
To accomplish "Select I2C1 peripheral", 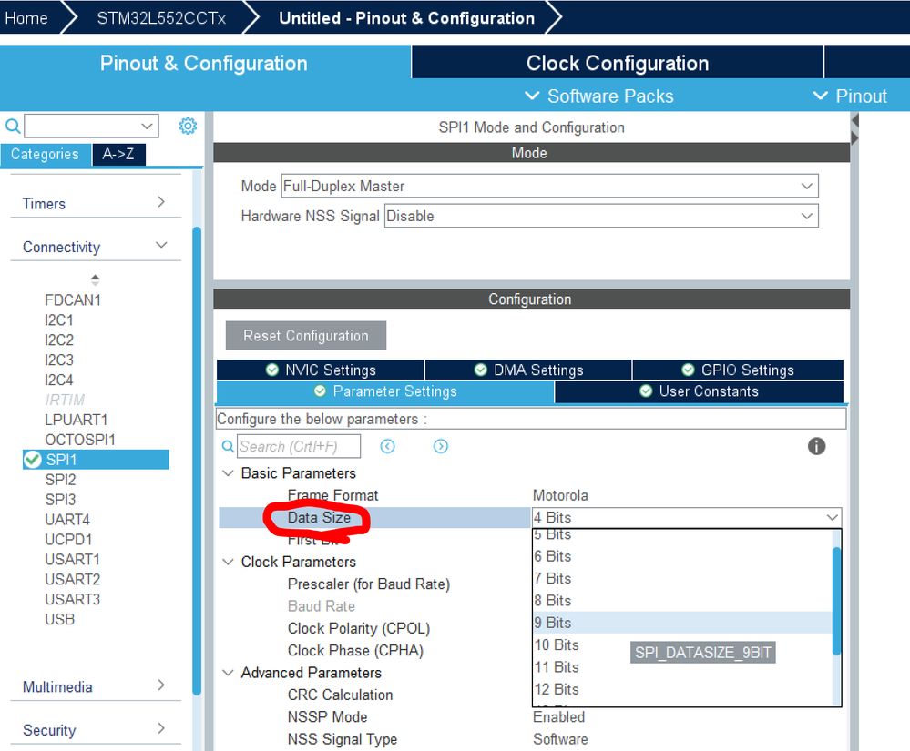I will 59,320.
